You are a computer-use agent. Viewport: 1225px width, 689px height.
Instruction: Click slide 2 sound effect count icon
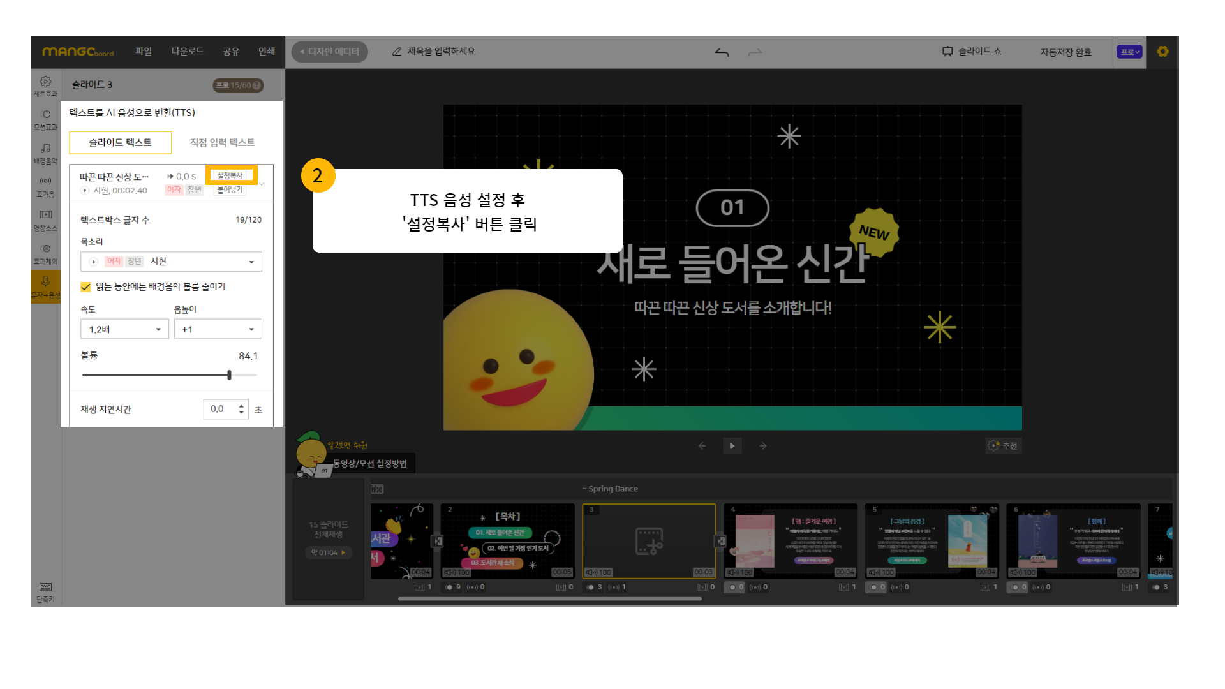pyautogui.click(x=476, y=587)
